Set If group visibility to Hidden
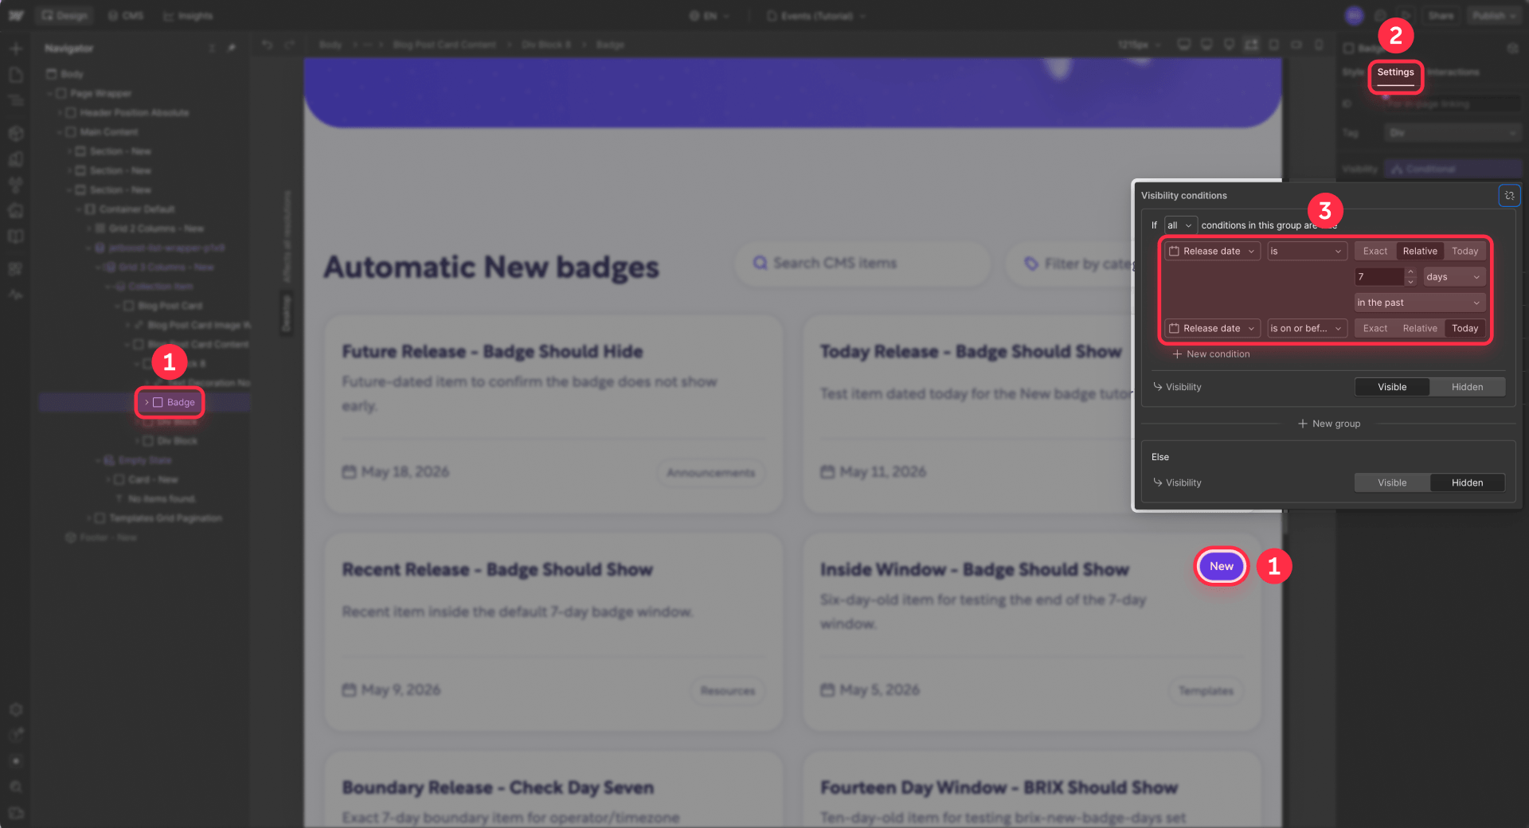The image size is (1529, 828). point(1467,387)
